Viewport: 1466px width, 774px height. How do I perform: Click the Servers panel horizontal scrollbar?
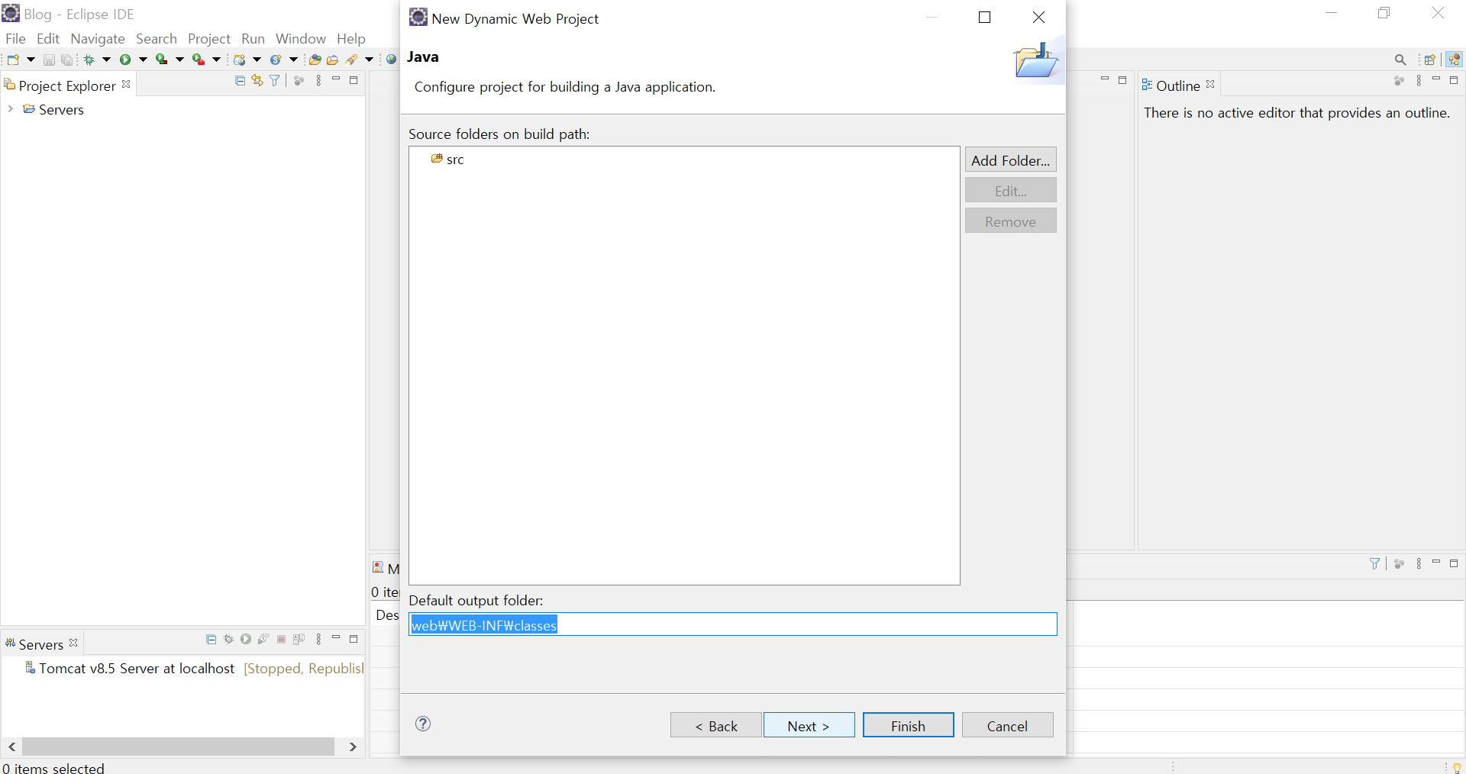178,747
